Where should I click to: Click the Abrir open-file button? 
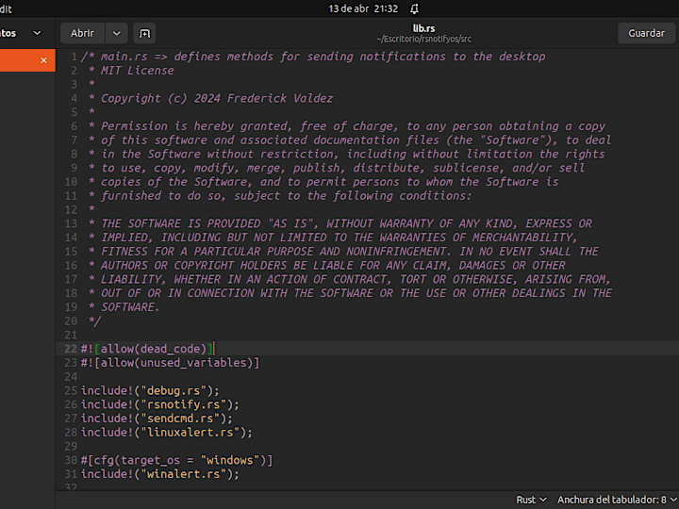click(82, 33)
